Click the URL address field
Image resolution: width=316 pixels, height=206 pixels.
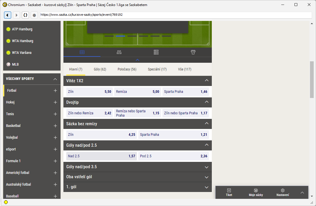(176, 15)
